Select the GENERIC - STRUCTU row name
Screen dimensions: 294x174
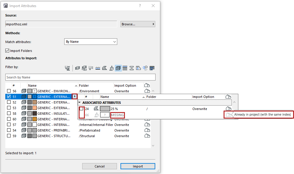point(54,136)
